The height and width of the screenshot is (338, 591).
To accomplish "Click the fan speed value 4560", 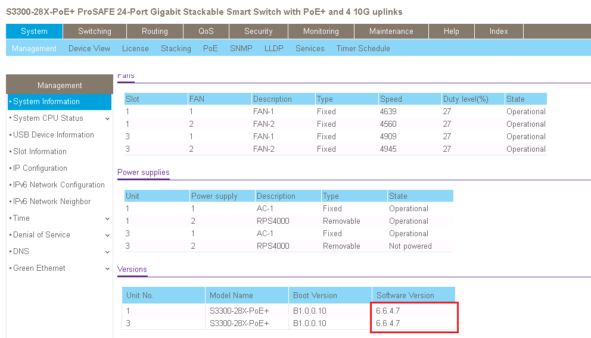I will 388,124.
